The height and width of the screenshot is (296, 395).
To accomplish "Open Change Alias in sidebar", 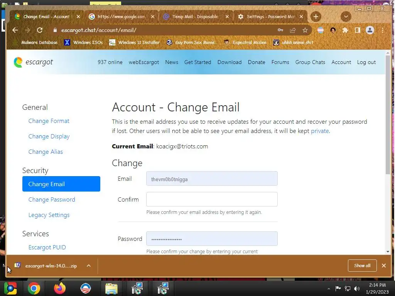I will (x=46, y=152).
